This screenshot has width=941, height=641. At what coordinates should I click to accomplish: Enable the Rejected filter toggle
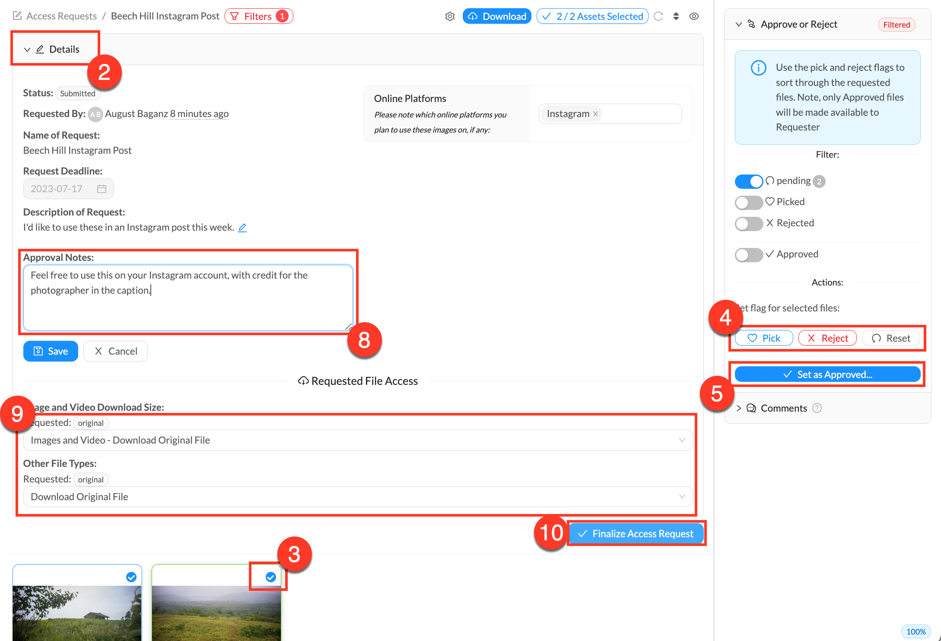748,224
